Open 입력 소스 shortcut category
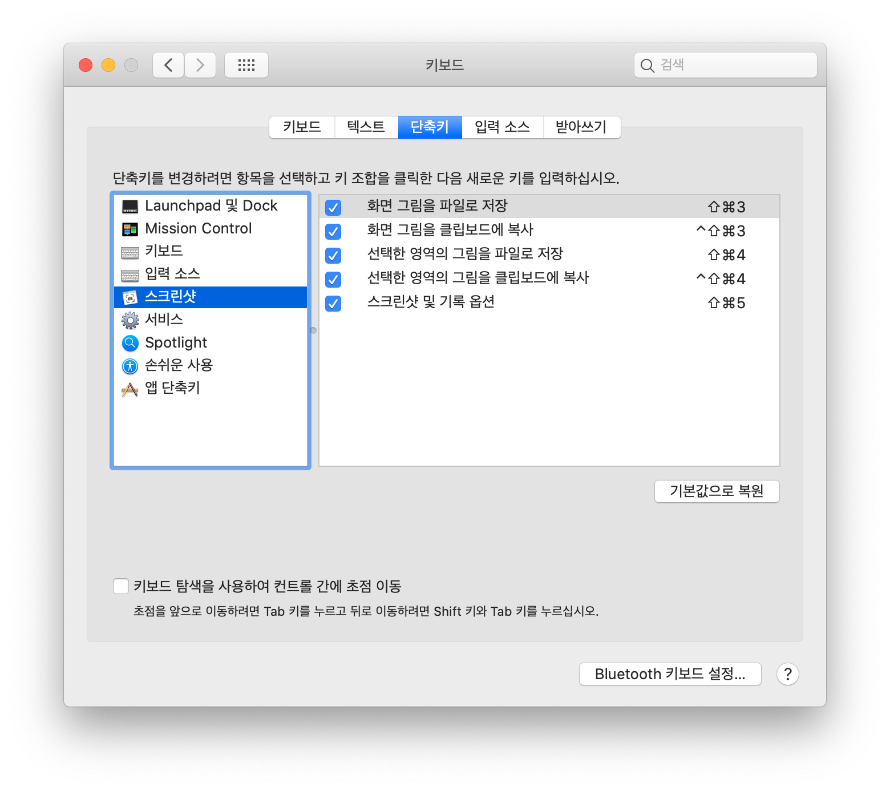 click(130, 274)
